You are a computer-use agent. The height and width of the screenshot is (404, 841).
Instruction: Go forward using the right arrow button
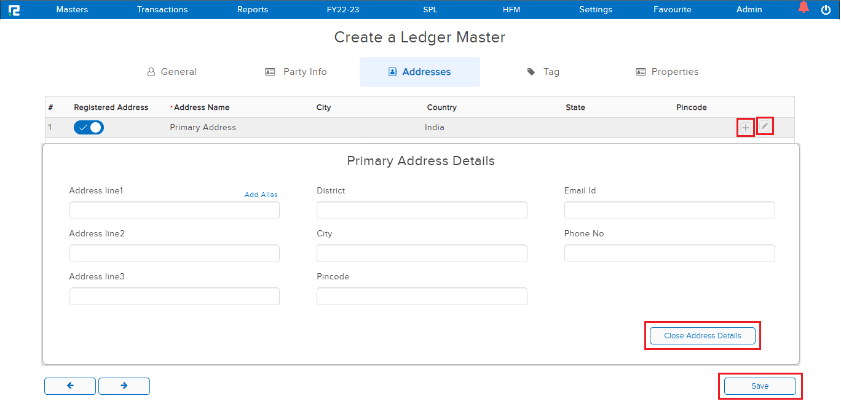[124, 386]
